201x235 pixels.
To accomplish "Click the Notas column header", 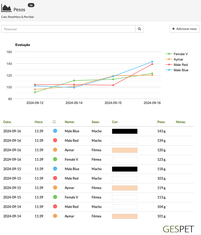I will (x=181, y=122).
